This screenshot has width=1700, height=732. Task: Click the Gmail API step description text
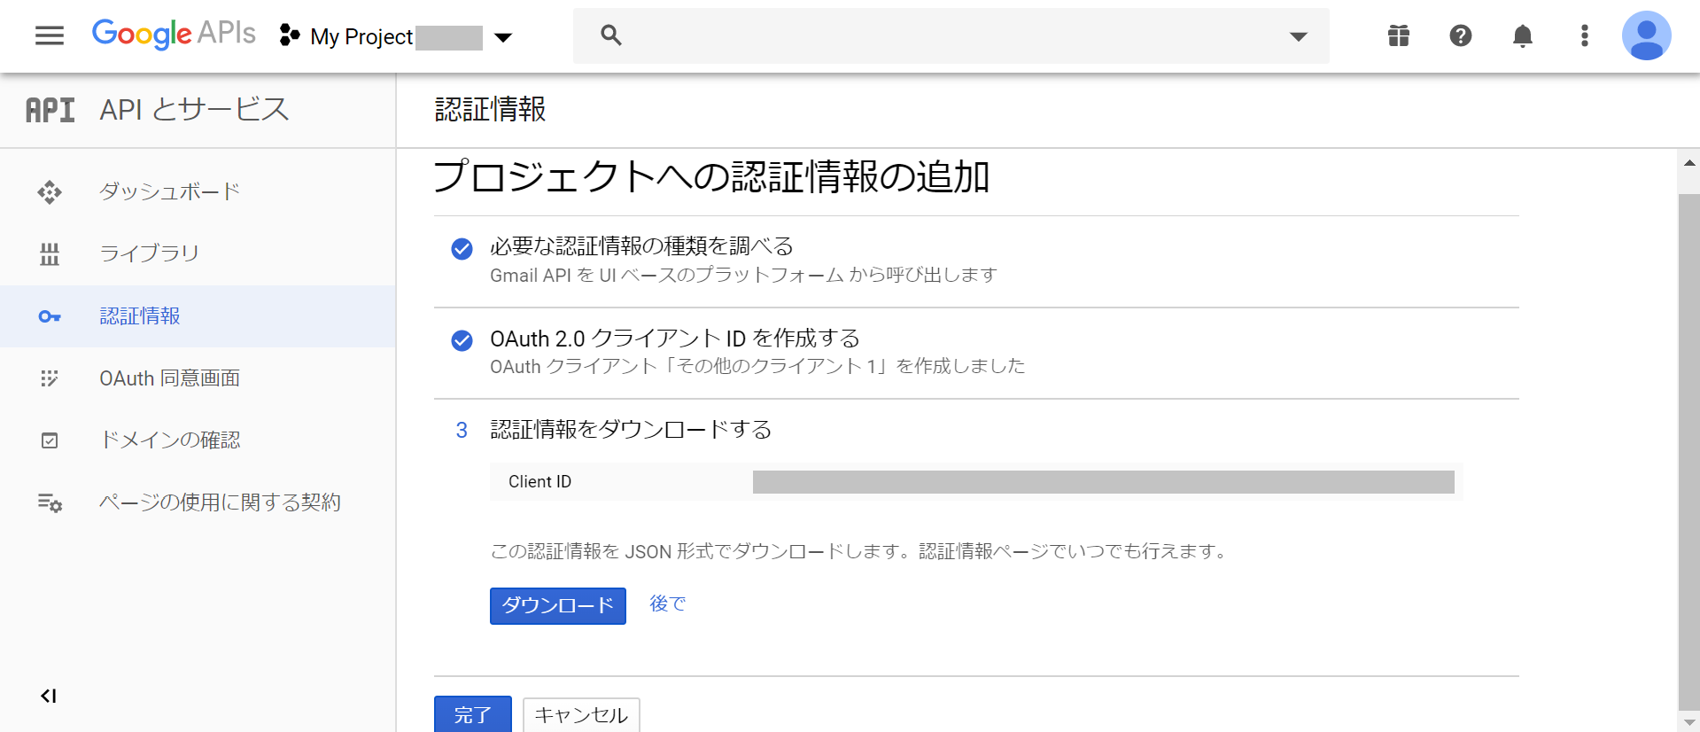pos(744,276)
